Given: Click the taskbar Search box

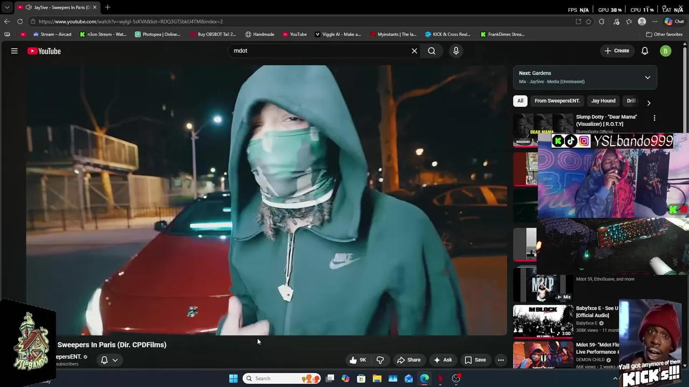Looking at the screenshot, I should pyautogui.click(x=281, y=378).
